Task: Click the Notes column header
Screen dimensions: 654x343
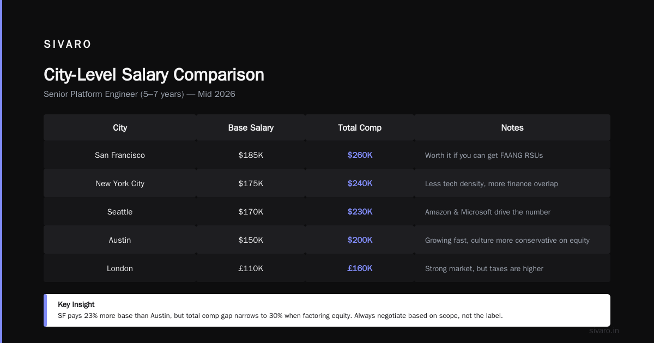Action: [512, 128]
